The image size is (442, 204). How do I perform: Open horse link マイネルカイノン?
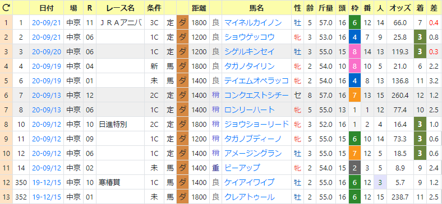pyautogui.click(x=253, y=23)
